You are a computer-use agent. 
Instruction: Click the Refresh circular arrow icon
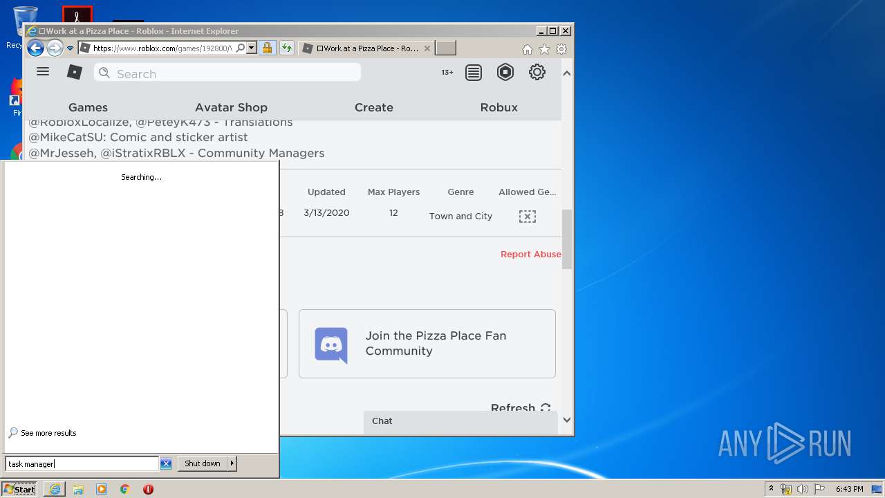tap(546, 408)
